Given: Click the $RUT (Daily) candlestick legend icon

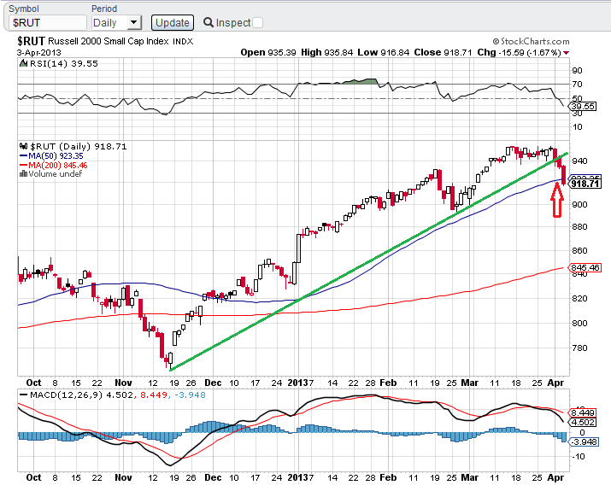Looking at the screenshot, I should (23, 146).
